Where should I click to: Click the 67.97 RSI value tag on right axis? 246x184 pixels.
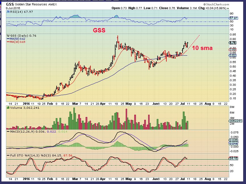[233, 18]
